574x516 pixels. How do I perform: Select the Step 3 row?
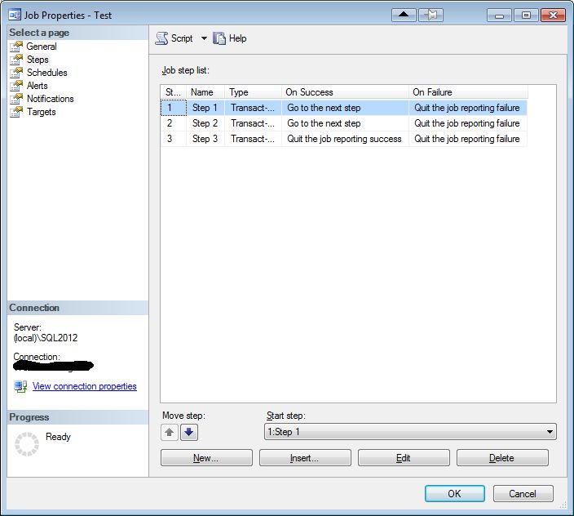pyautogui.click(x=343, y=139)
